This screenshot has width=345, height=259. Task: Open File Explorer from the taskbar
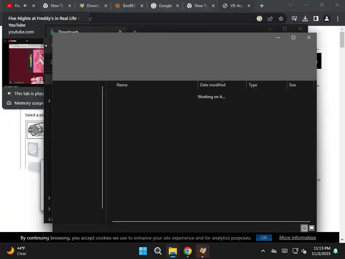click(x=173, y=251)
